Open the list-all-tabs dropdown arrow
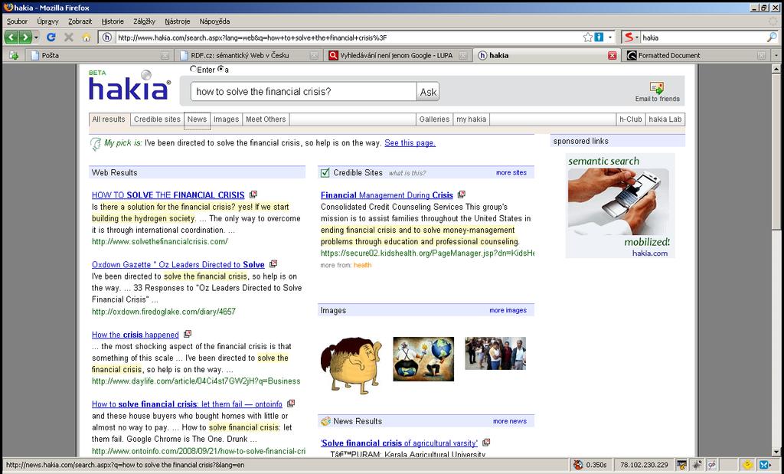 click(x=776, y=55)
